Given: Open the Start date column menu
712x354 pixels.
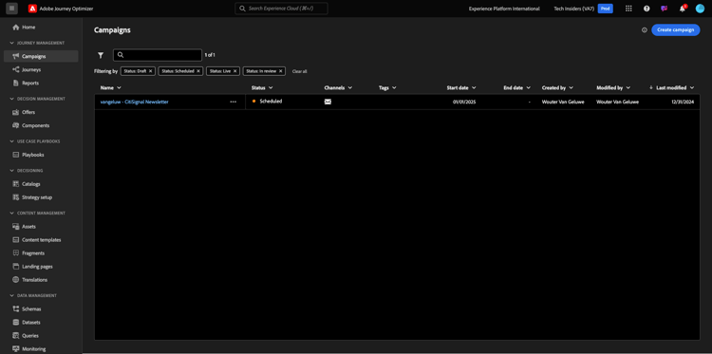Looking at the screenshot, I should pos(474,87).
